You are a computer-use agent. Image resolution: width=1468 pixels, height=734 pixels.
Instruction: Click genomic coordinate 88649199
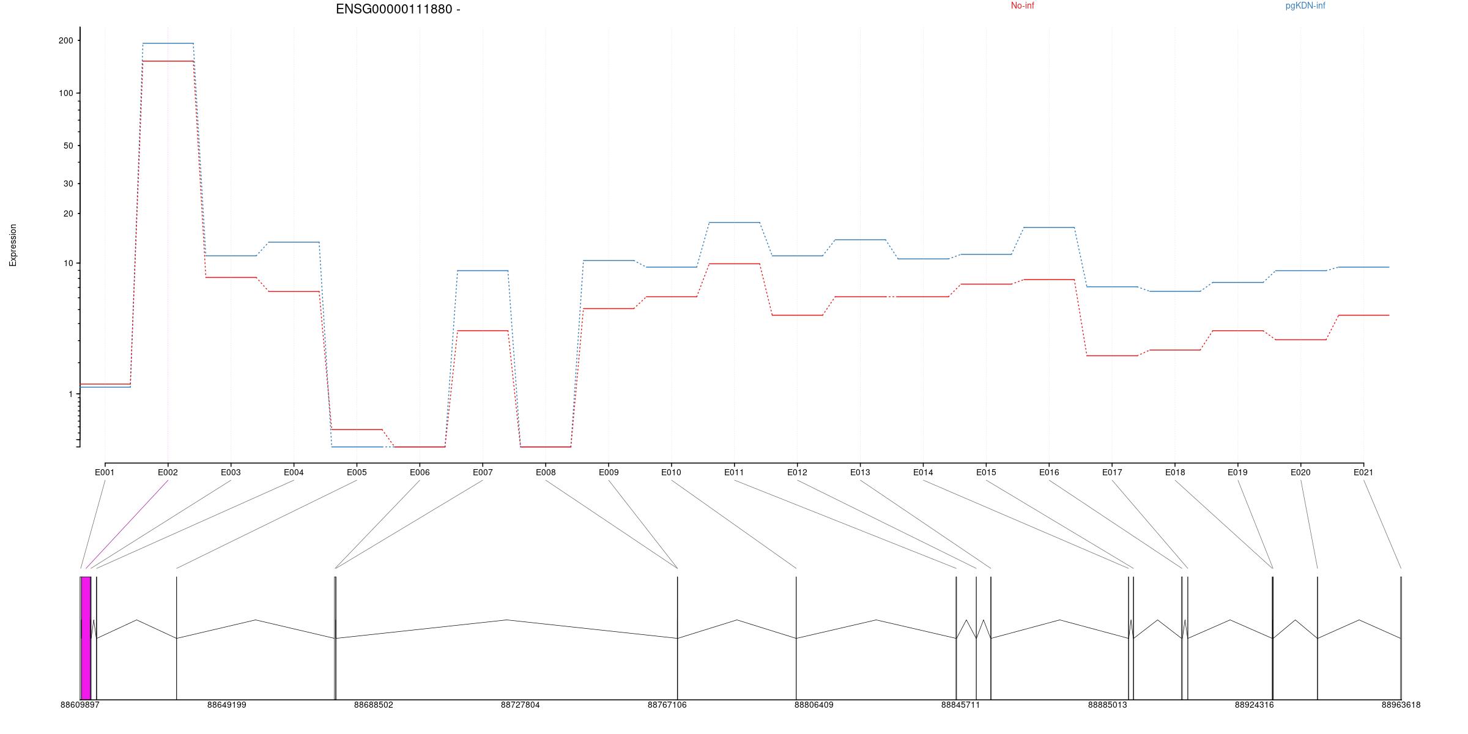(226, 705)
